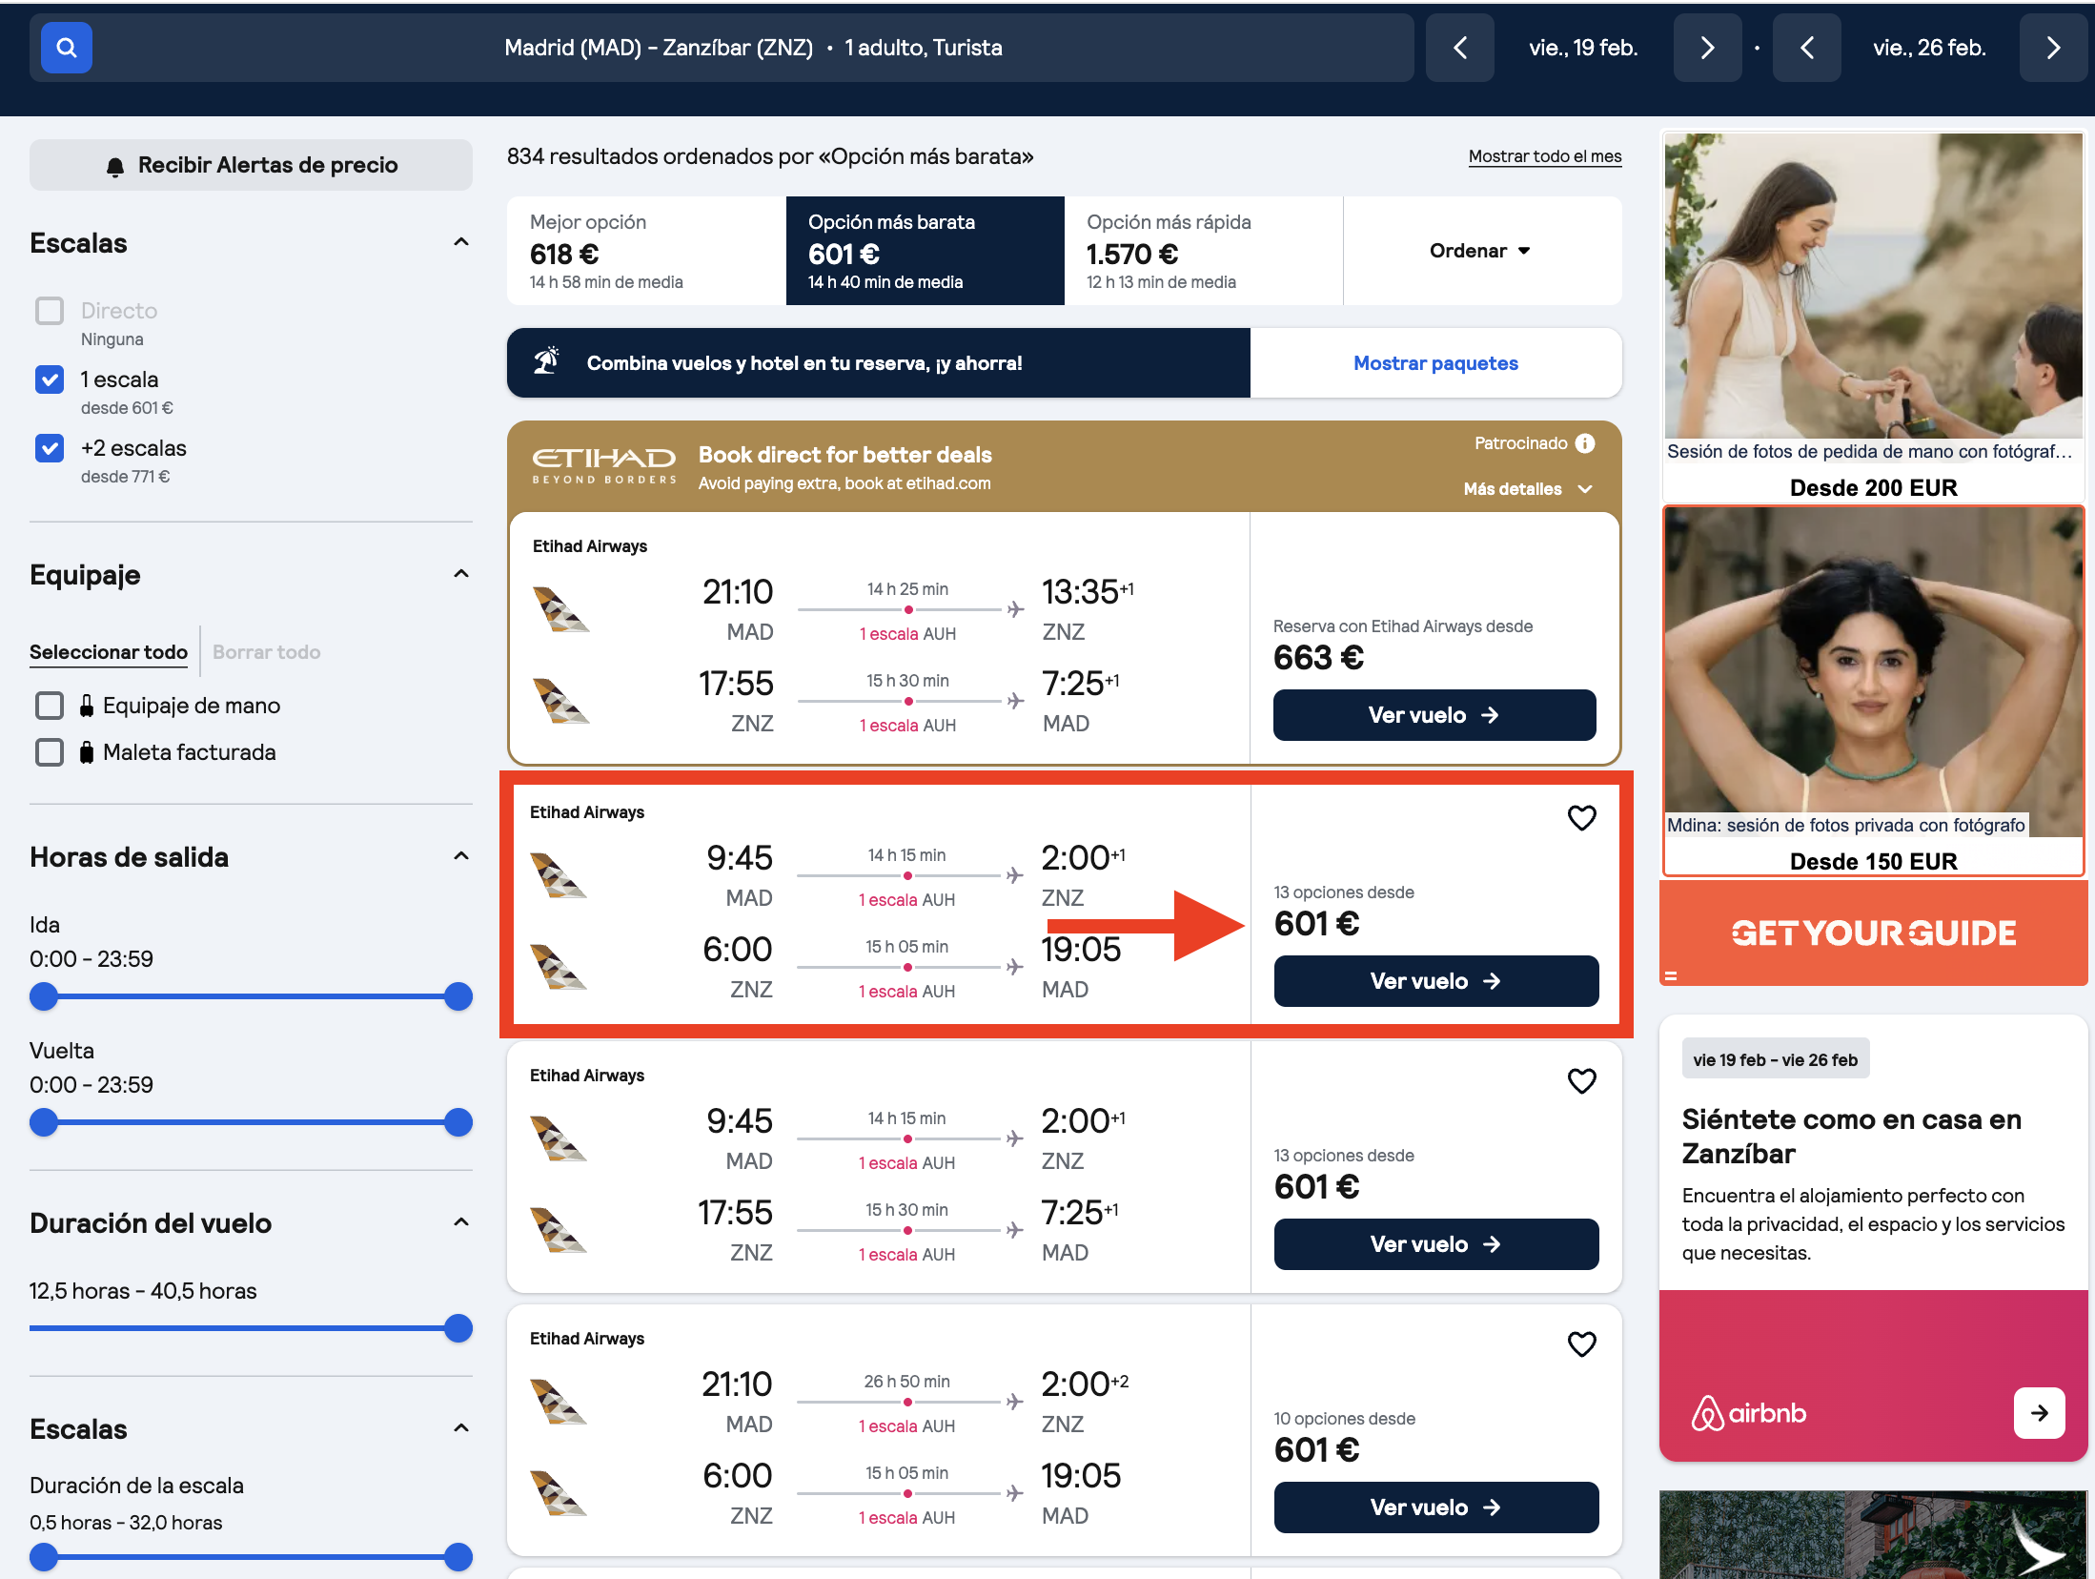Select the Opción más barata tab
Image resolution: width=2095 pixels, height=1579 pixels.
click(x=925, y=251)
